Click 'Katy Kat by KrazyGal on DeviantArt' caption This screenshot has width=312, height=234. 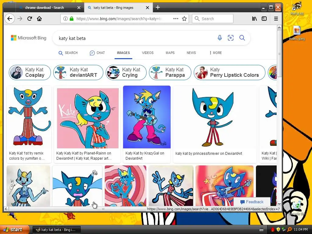point(145,156)
